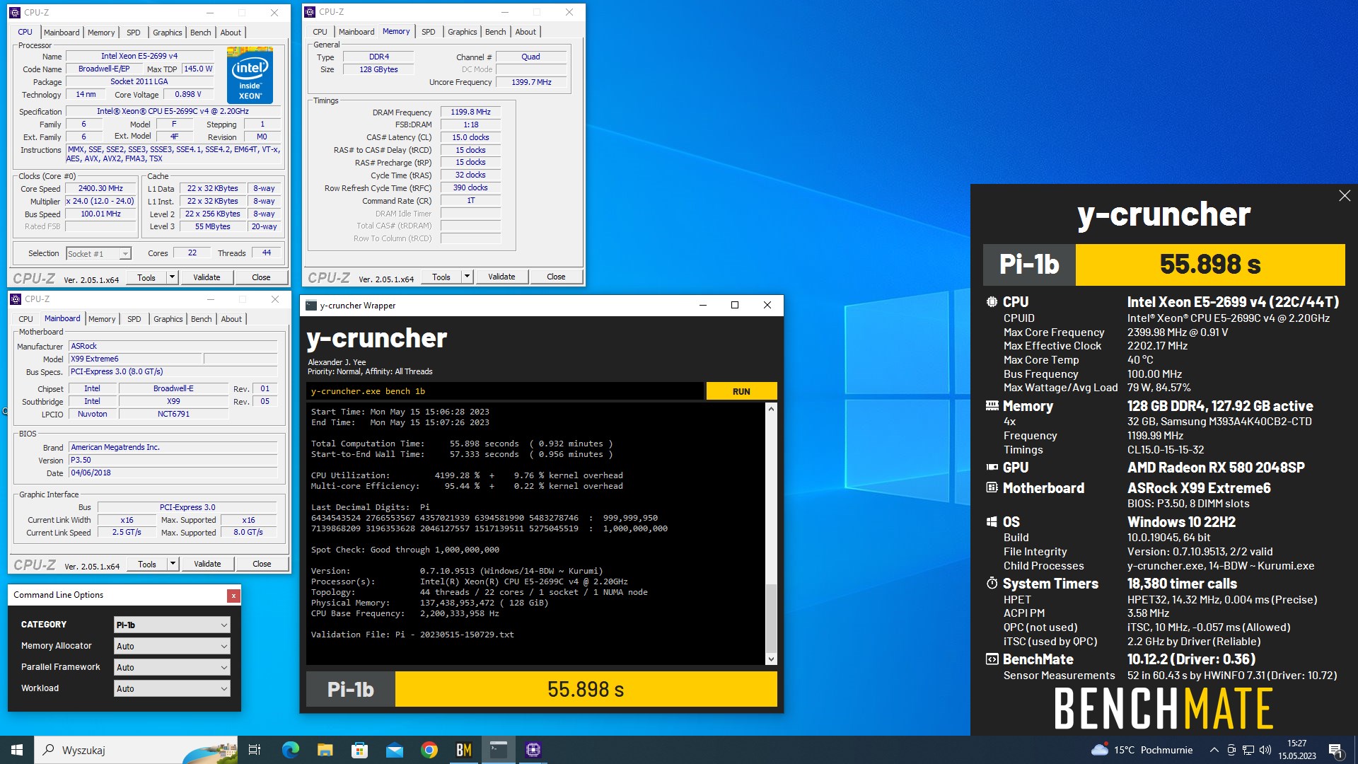Open the Parallel Framework dropdown
Image resolution: width=1358 pixels, height=764 pixels.
tap(172, 667)
